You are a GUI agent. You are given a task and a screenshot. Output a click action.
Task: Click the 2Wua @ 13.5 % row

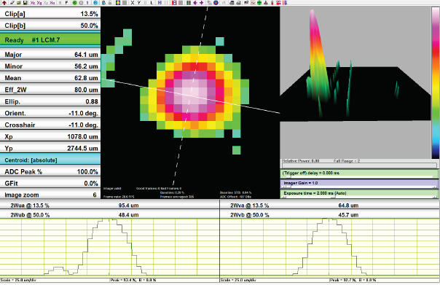[110, 206]
